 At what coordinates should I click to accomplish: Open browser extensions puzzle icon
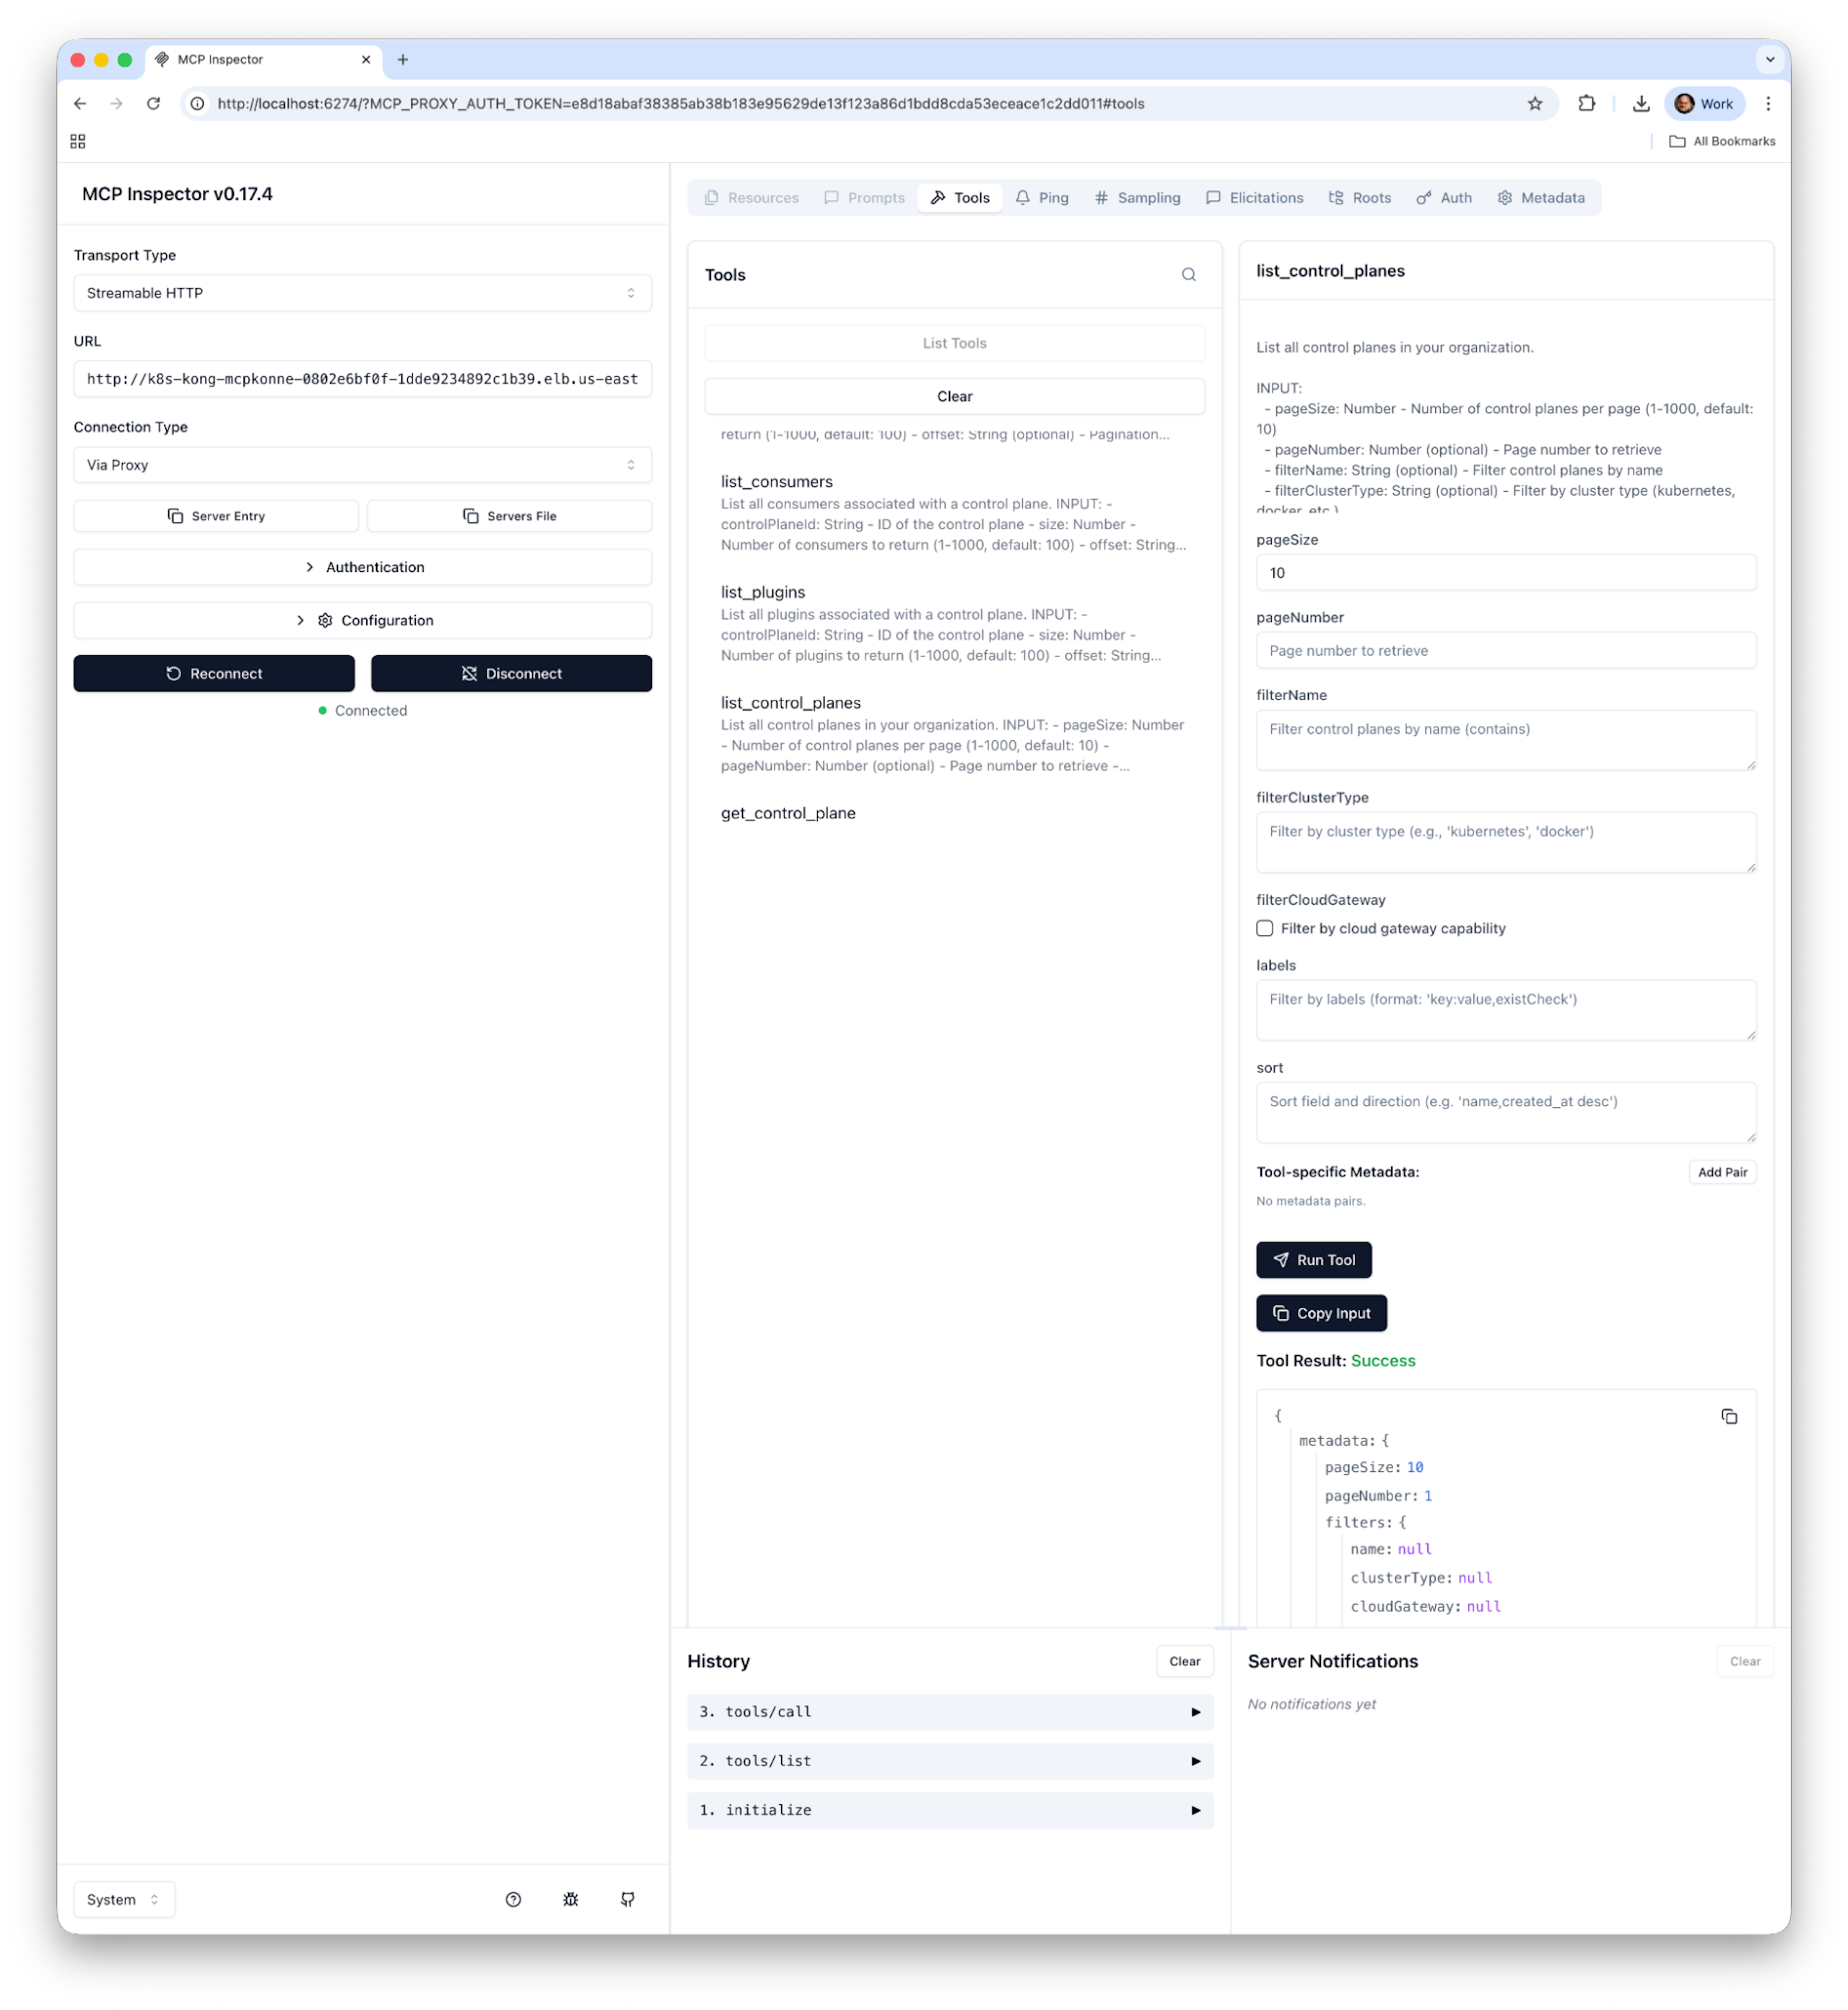coord(1586,104)
